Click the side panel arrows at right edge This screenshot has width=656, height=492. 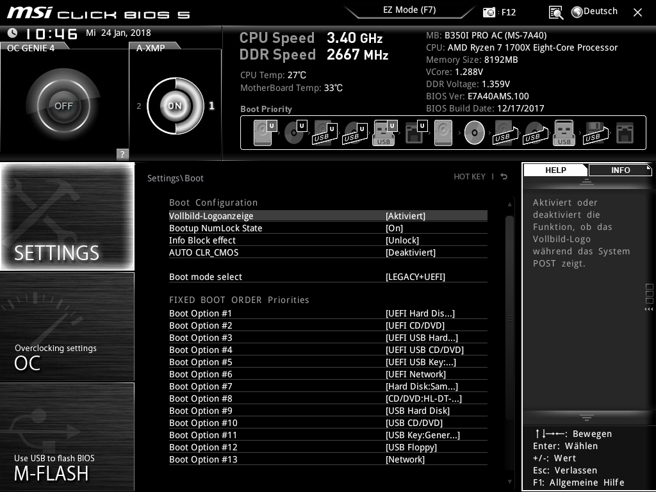[x=648, y=309]
